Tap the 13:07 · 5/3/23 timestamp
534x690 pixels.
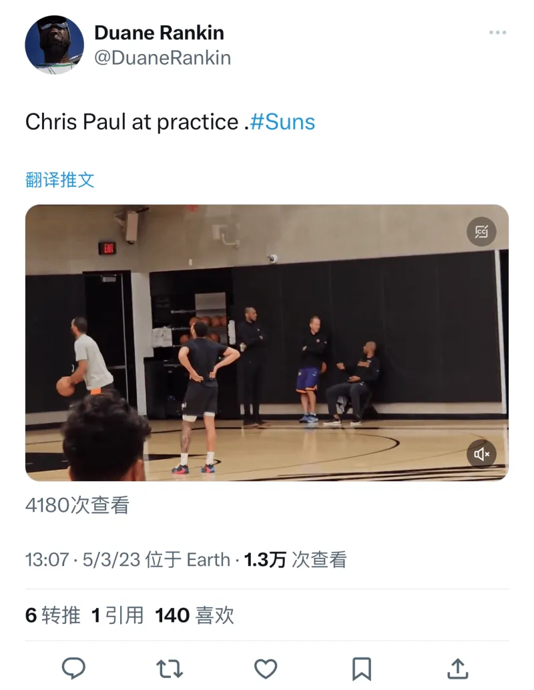(83, 560)
